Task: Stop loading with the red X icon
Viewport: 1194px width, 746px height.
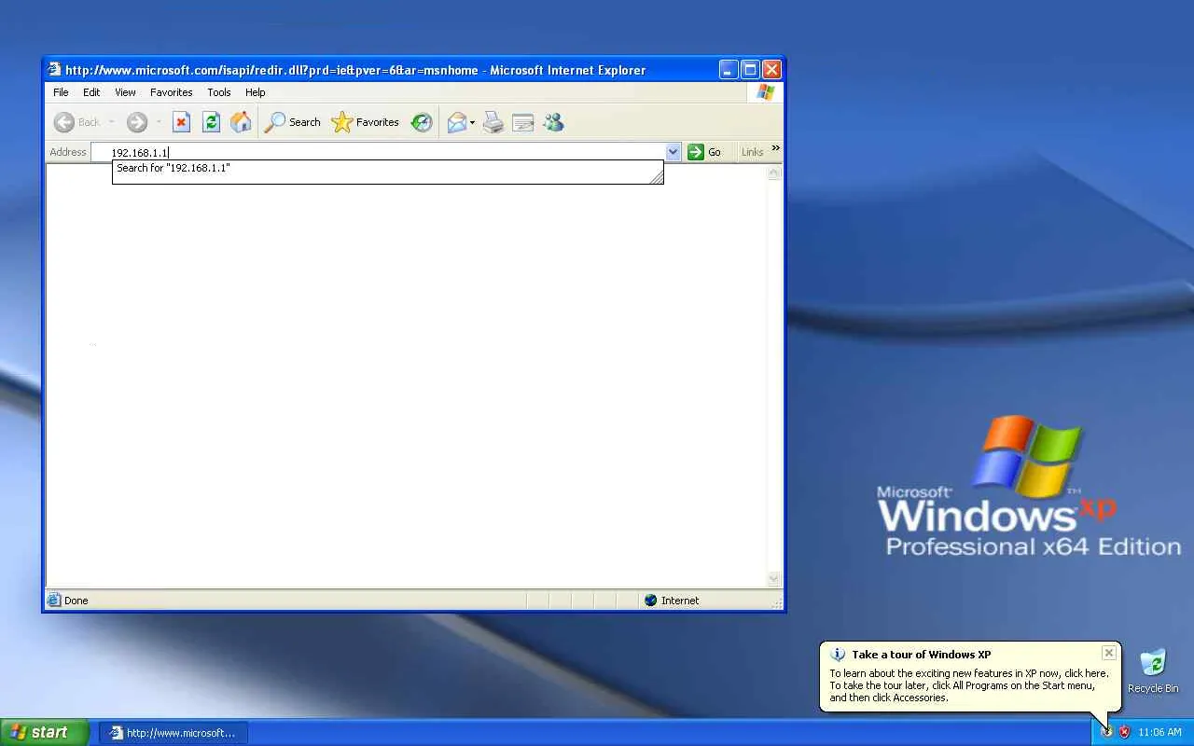Action: [182, 122]
